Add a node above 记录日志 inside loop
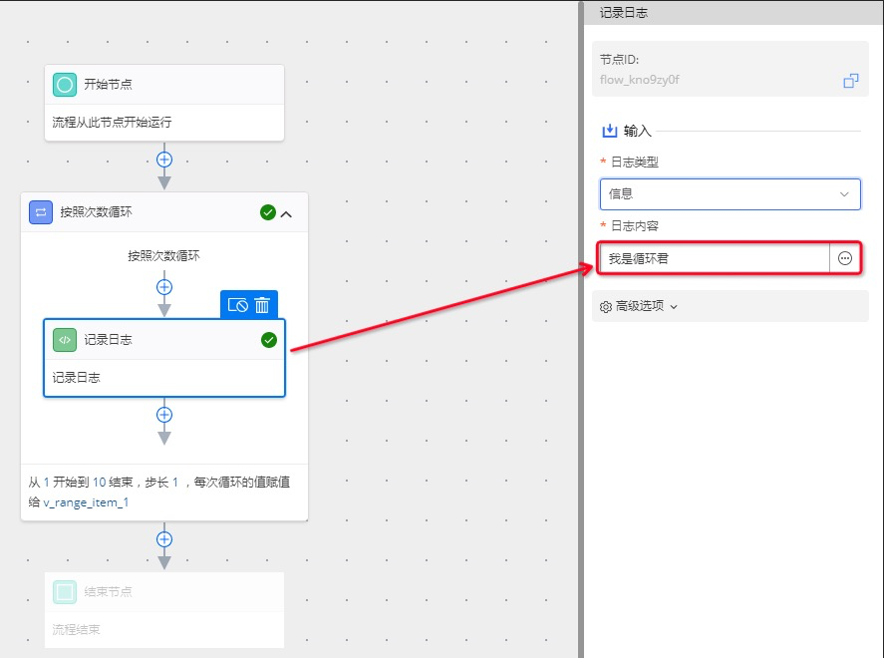Screen dimensions: 884x658 coord(164,287)
